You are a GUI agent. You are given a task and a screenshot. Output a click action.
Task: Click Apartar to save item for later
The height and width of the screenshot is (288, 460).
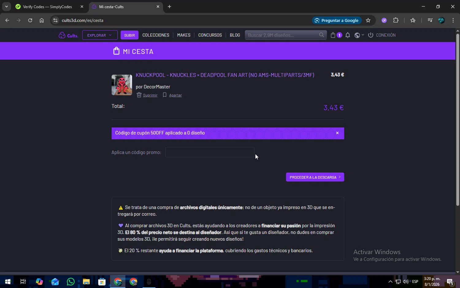(172, 95)
